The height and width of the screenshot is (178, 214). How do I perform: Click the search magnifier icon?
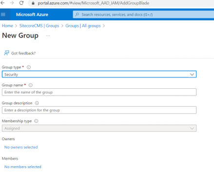point(77,15)
